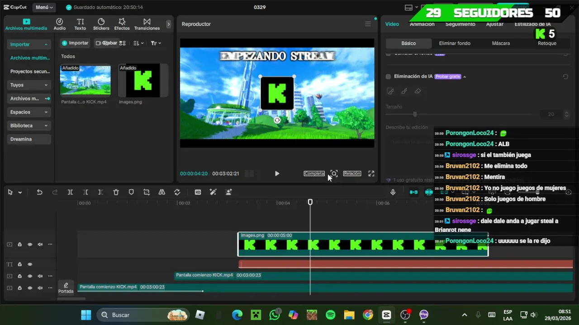579x325 pixels.
Task: Click the Portada cover edit button
Action: [66, 288]
